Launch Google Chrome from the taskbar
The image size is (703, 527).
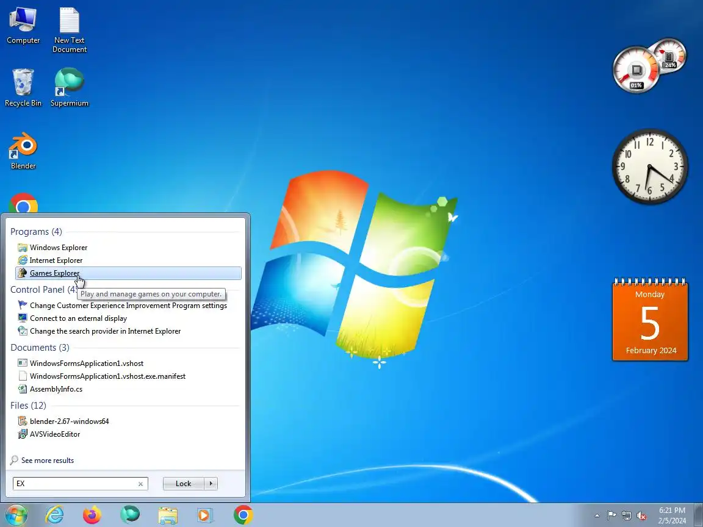tap(243, 515)
